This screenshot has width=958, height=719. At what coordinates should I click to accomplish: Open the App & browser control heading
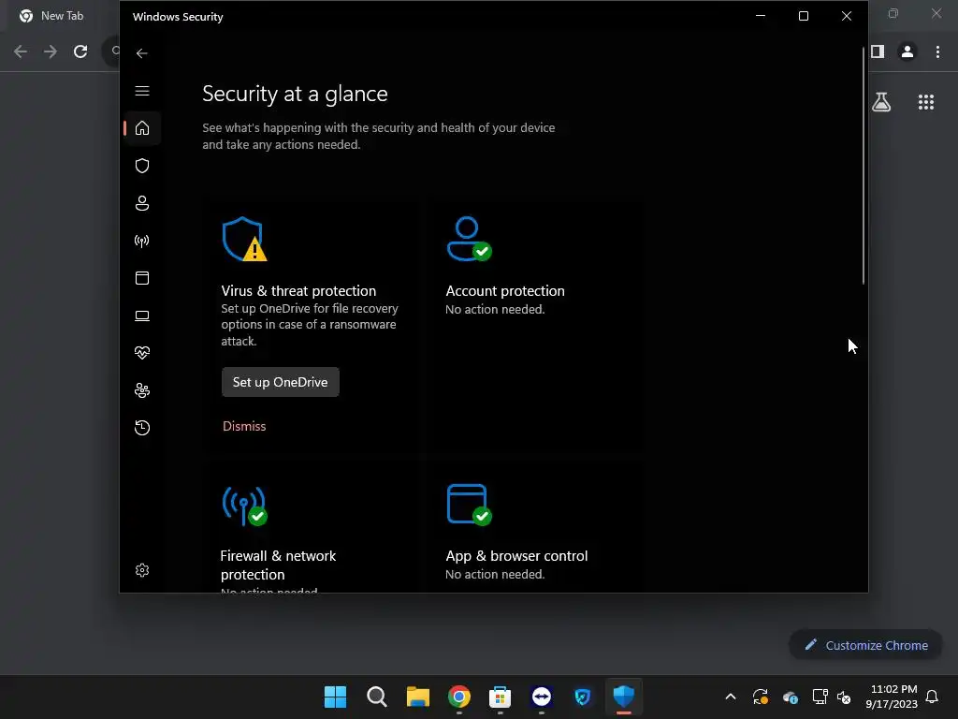516,556
